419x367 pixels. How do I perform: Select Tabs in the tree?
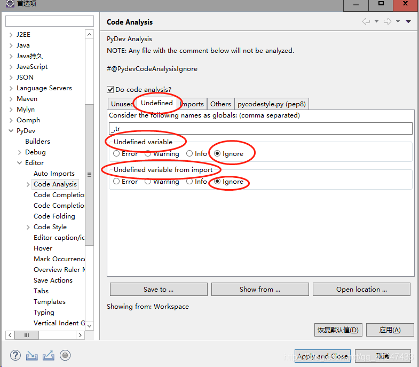[x=41, y=291]
